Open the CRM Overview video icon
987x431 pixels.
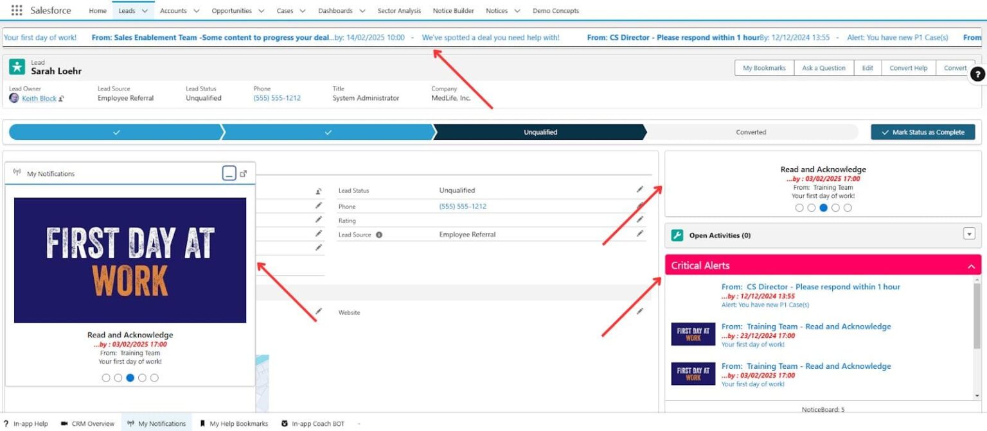pyautogui.click(x=64, y=423)
